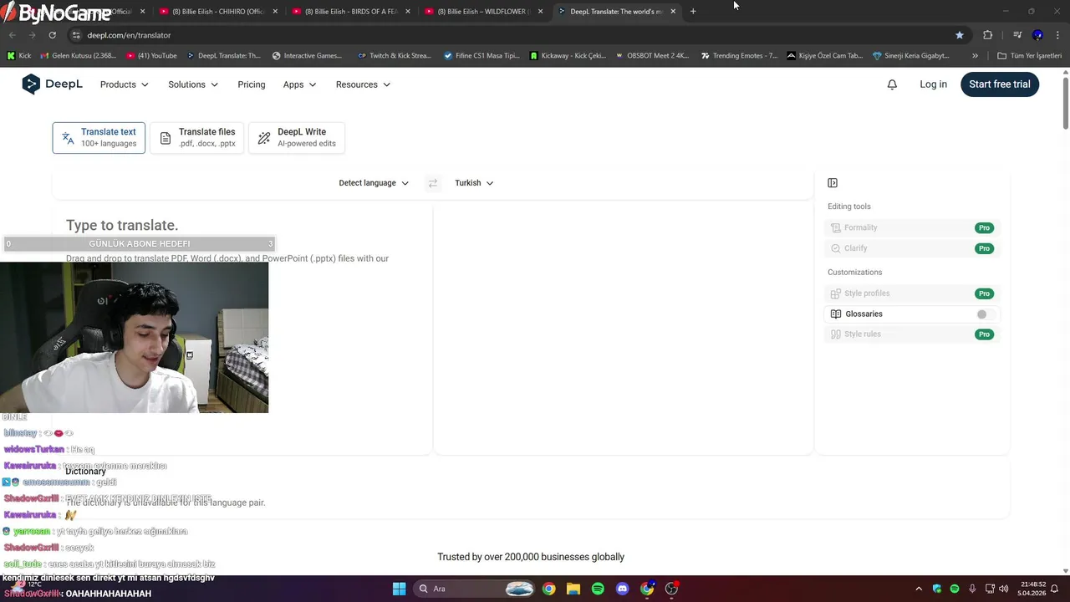Click the Start free trial button
Screen dimensions: 1070x602
1000,84
